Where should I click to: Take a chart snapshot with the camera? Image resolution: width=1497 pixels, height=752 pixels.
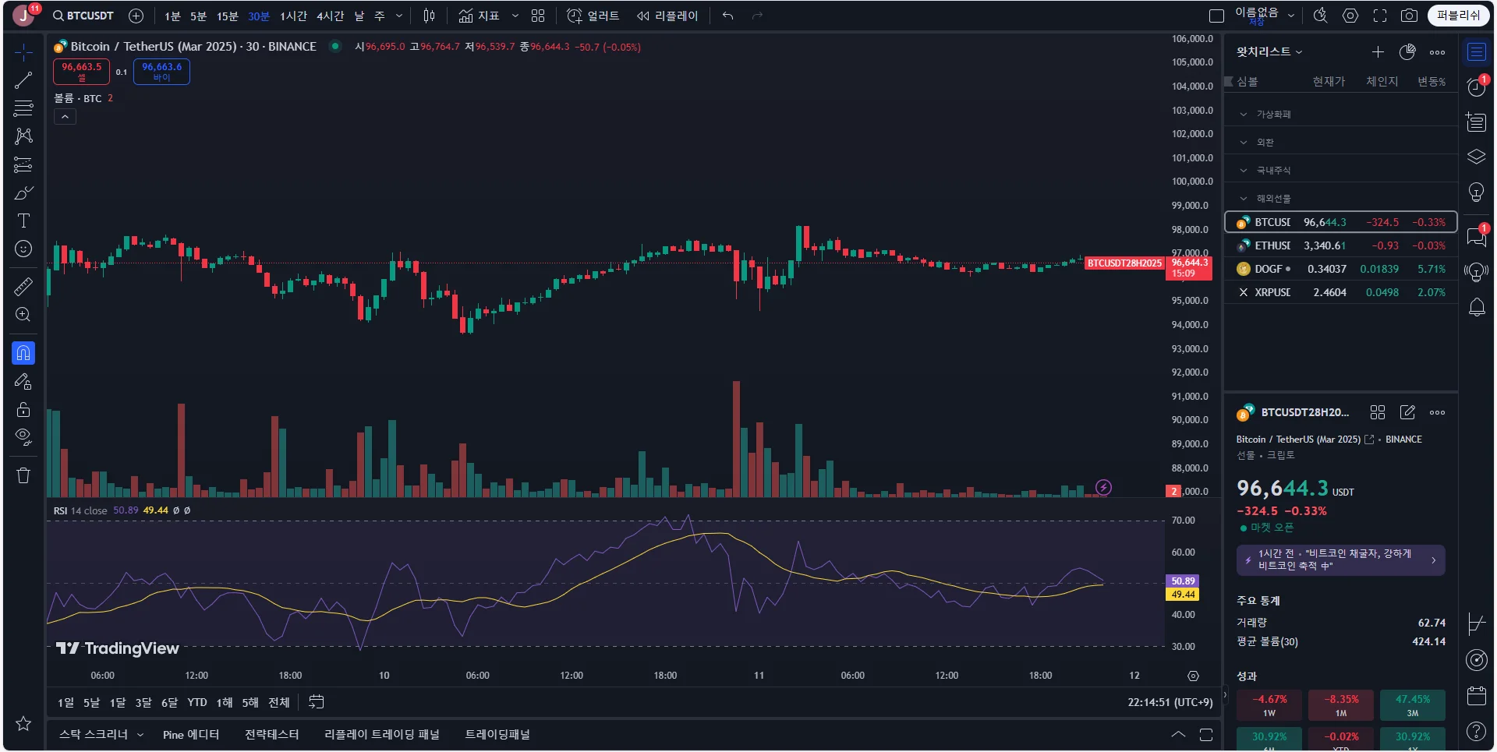1409,16
